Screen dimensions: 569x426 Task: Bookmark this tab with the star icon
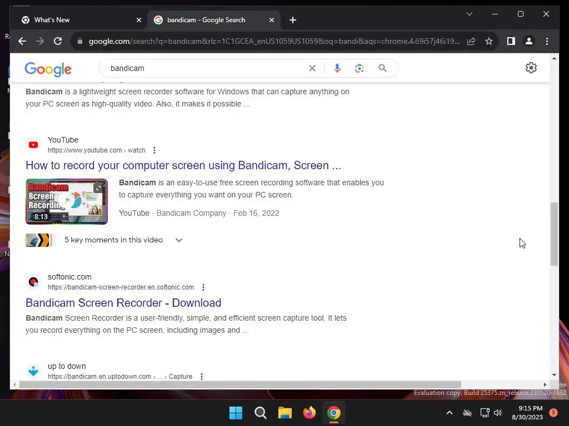[489, 41]
